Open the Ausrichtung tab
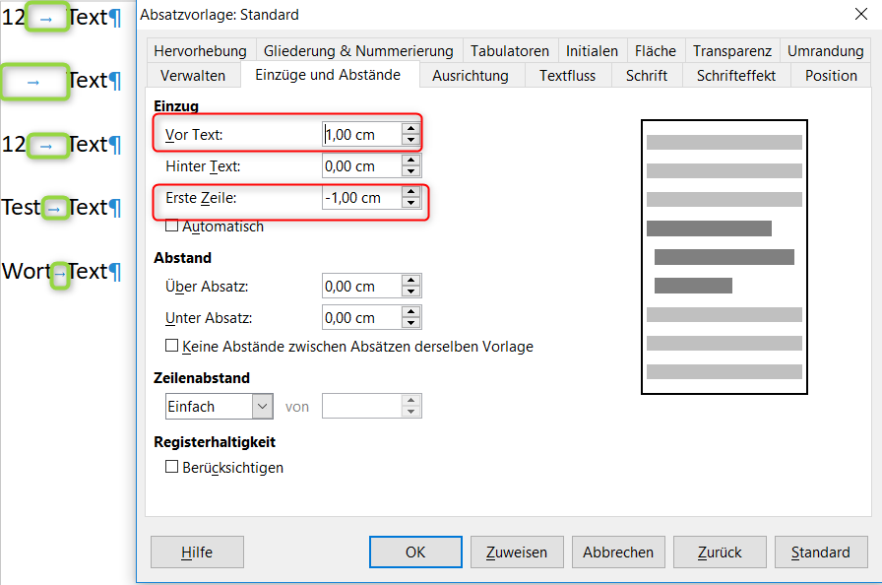Viewport: 882px width, 585px height. click(x=471, y=76)
